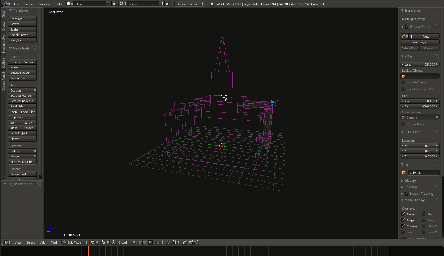Uncheck the Faces overlay checkbox
The height and width of the screenshot is (256, 444).
coord(403,214)
